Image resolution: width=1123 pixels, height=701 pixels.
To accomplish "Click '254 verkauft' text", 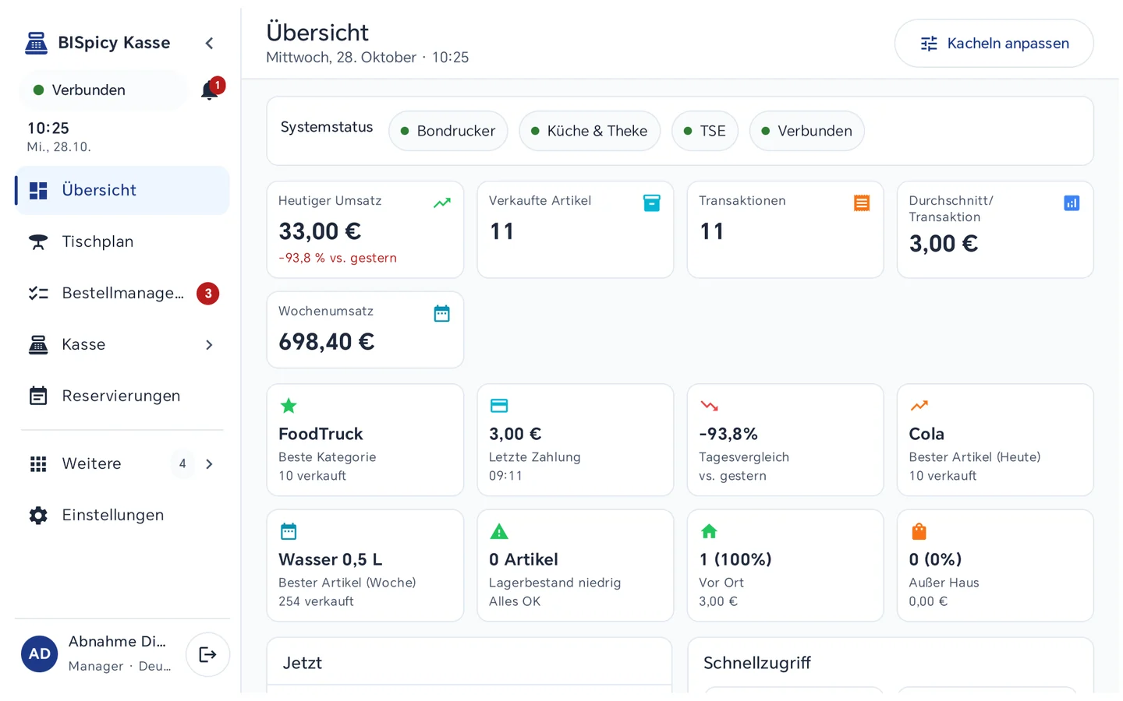I will pos(316,601).
